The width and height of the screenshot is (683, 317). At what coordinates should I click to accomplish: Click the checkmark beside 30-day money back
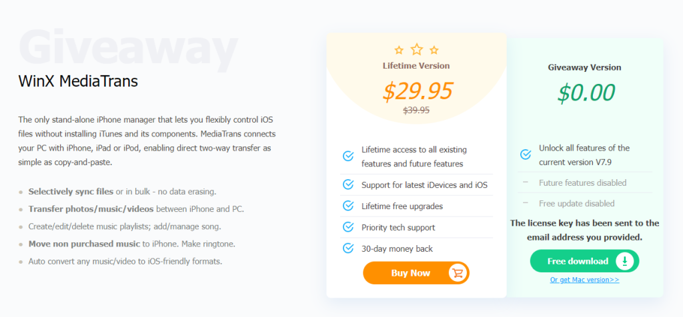pos(348,248)
